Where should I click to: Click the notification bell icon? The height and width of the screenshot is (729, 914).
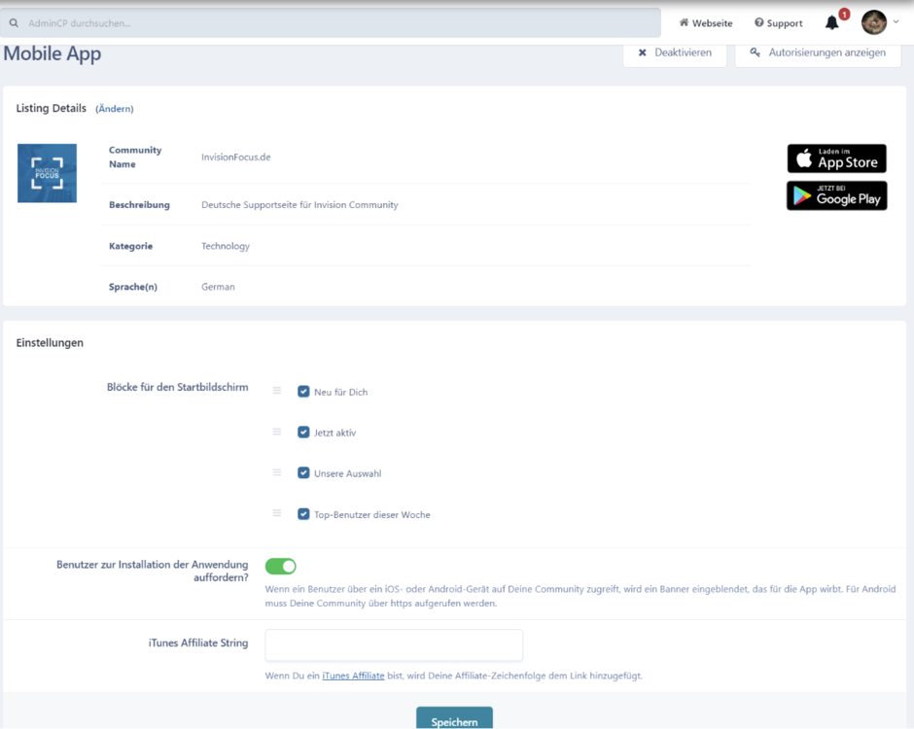pyautogui.click(x=831, y=22)
